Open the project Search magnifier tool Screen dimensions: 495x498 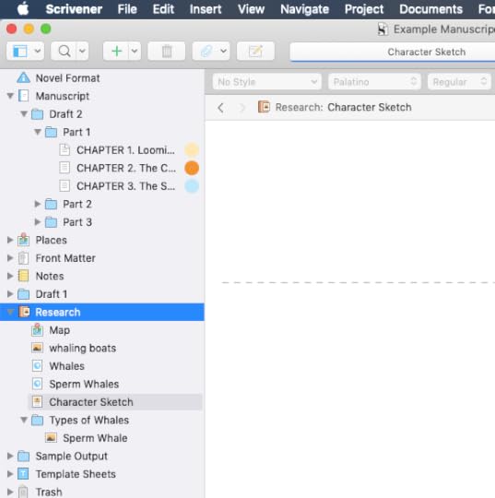pos(65,51)
